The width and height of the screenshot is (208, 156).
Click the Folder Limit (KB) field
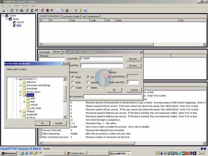133,82
